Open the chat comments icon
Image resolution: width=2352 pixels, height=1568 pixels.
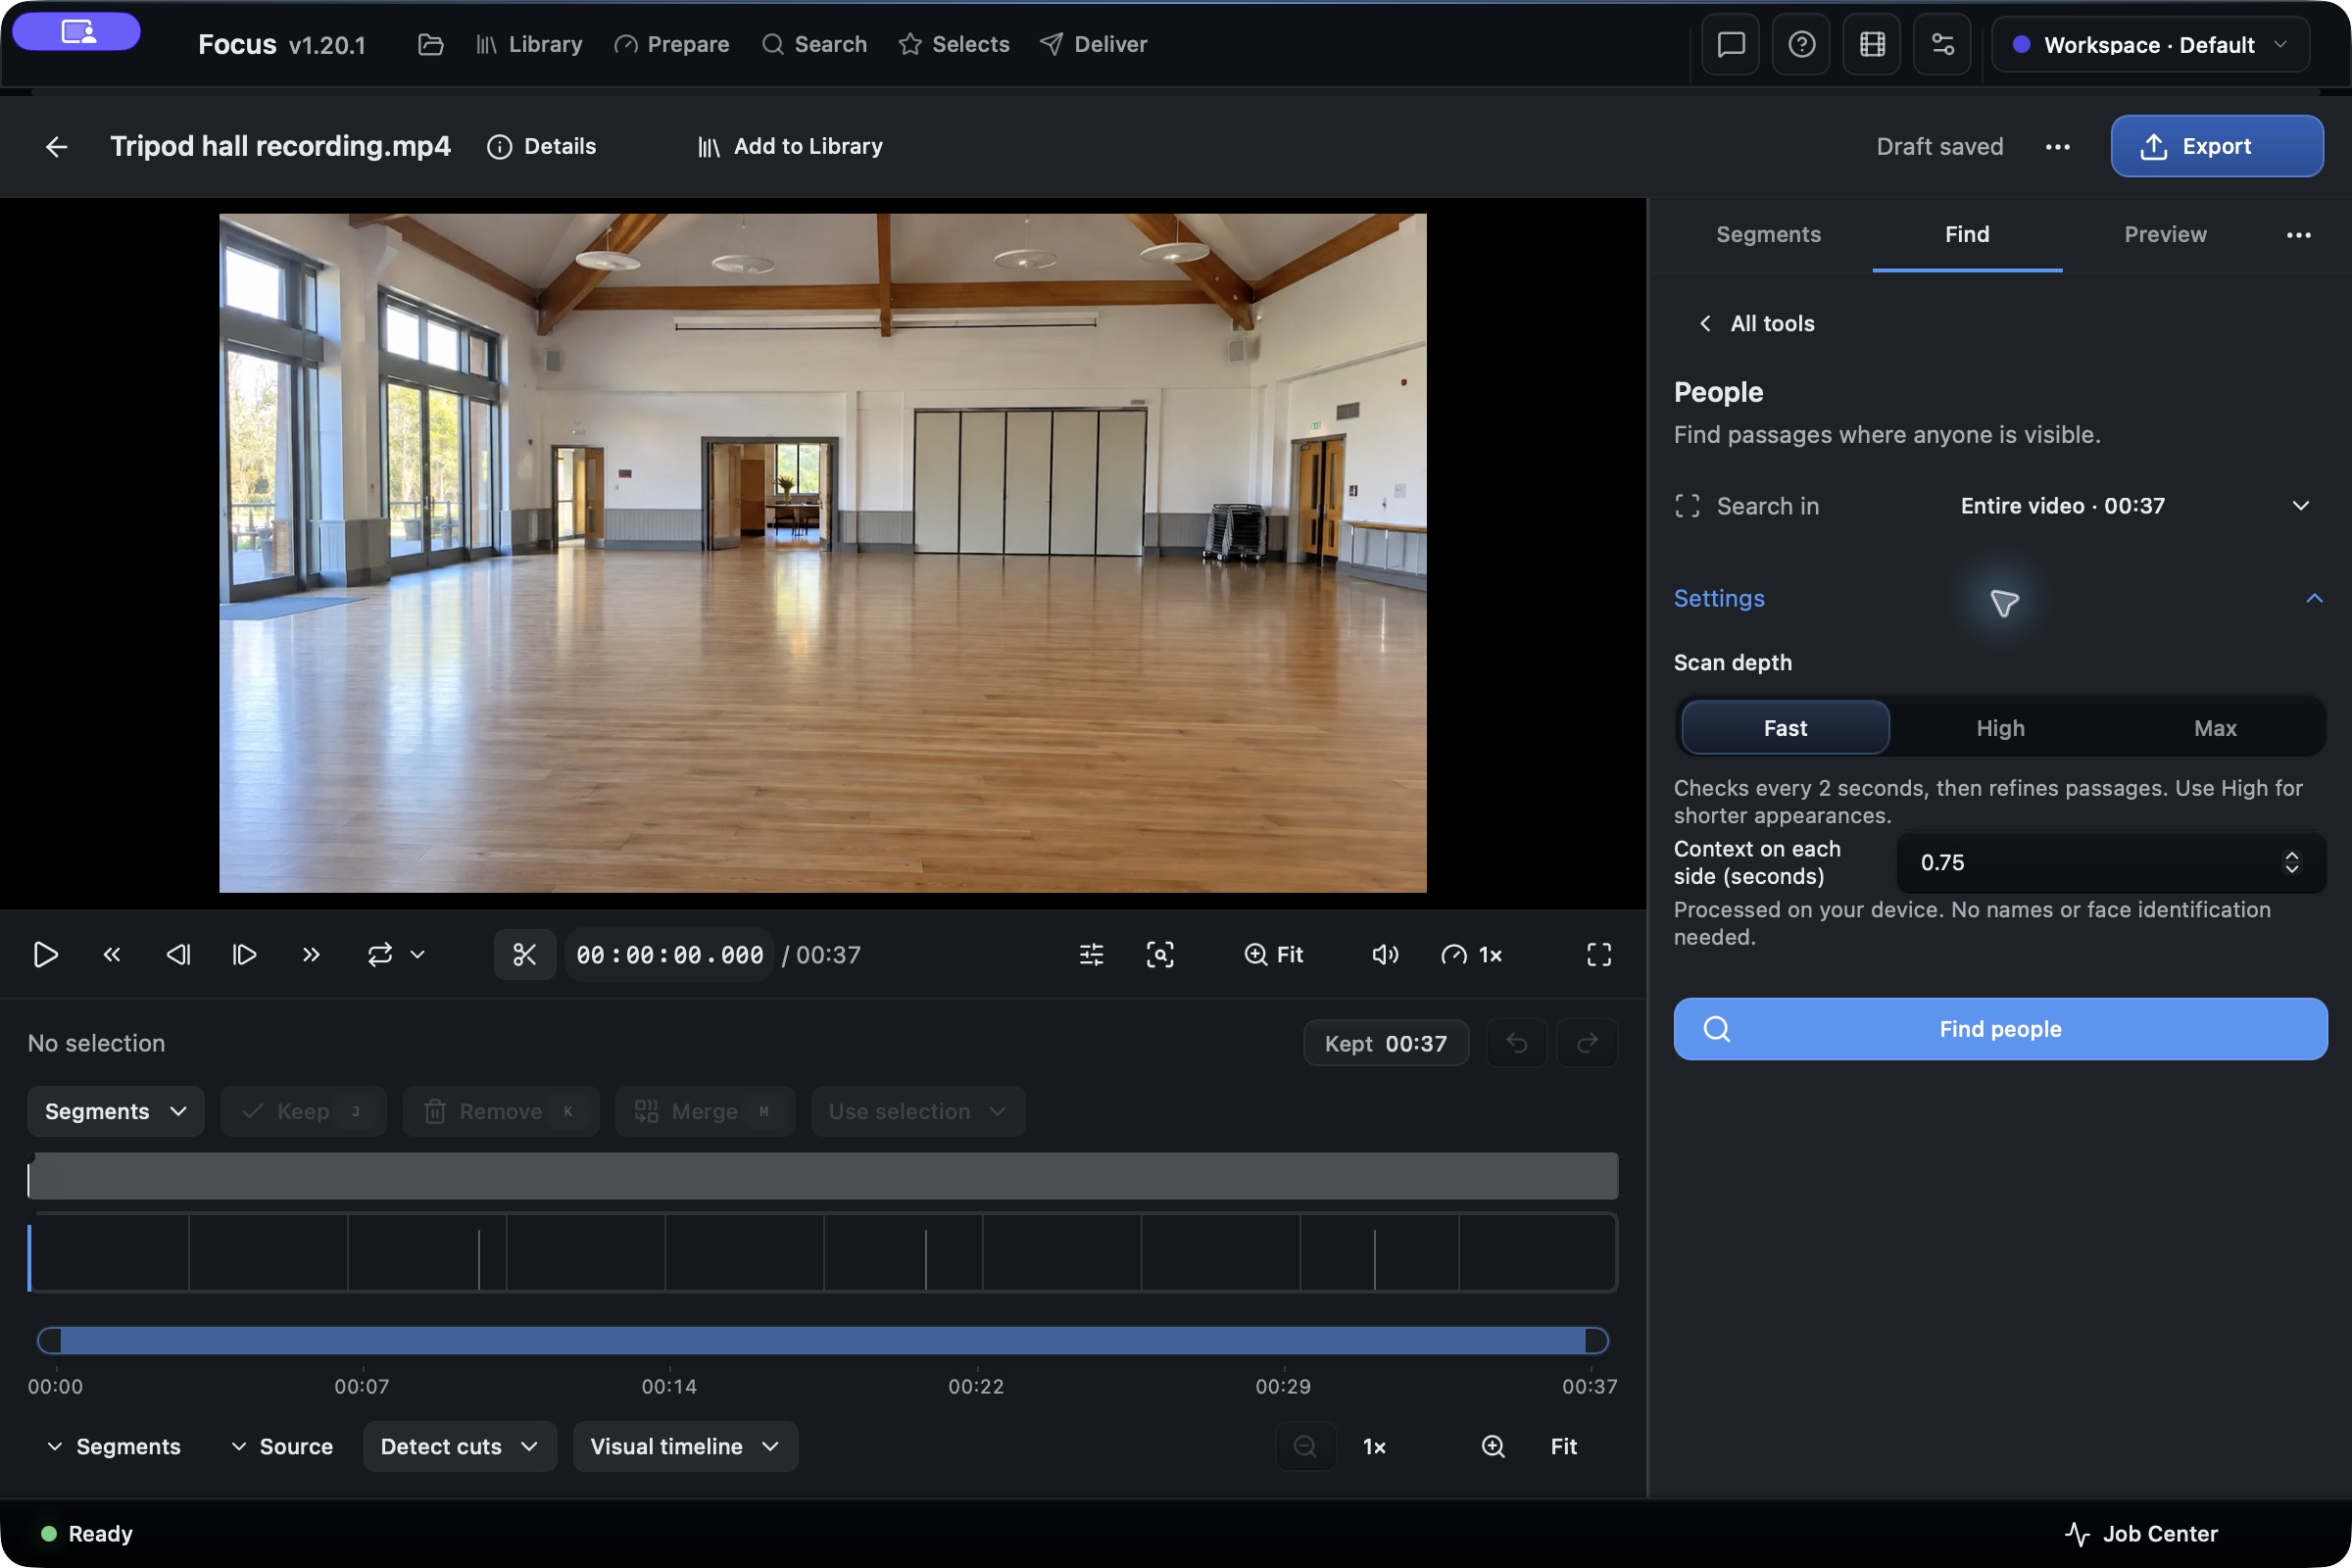coord(1731,45)
